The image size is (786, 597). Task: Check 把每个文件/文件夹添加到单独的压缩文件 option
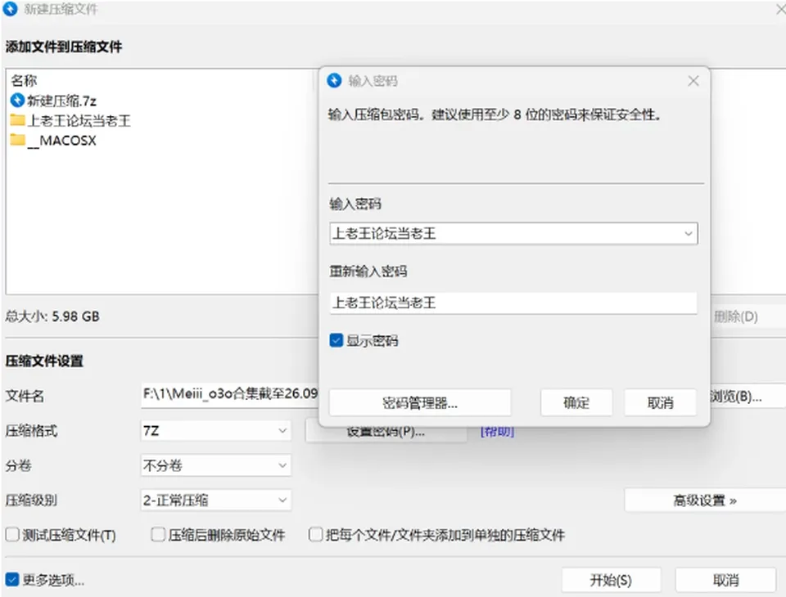coord(315,534)
